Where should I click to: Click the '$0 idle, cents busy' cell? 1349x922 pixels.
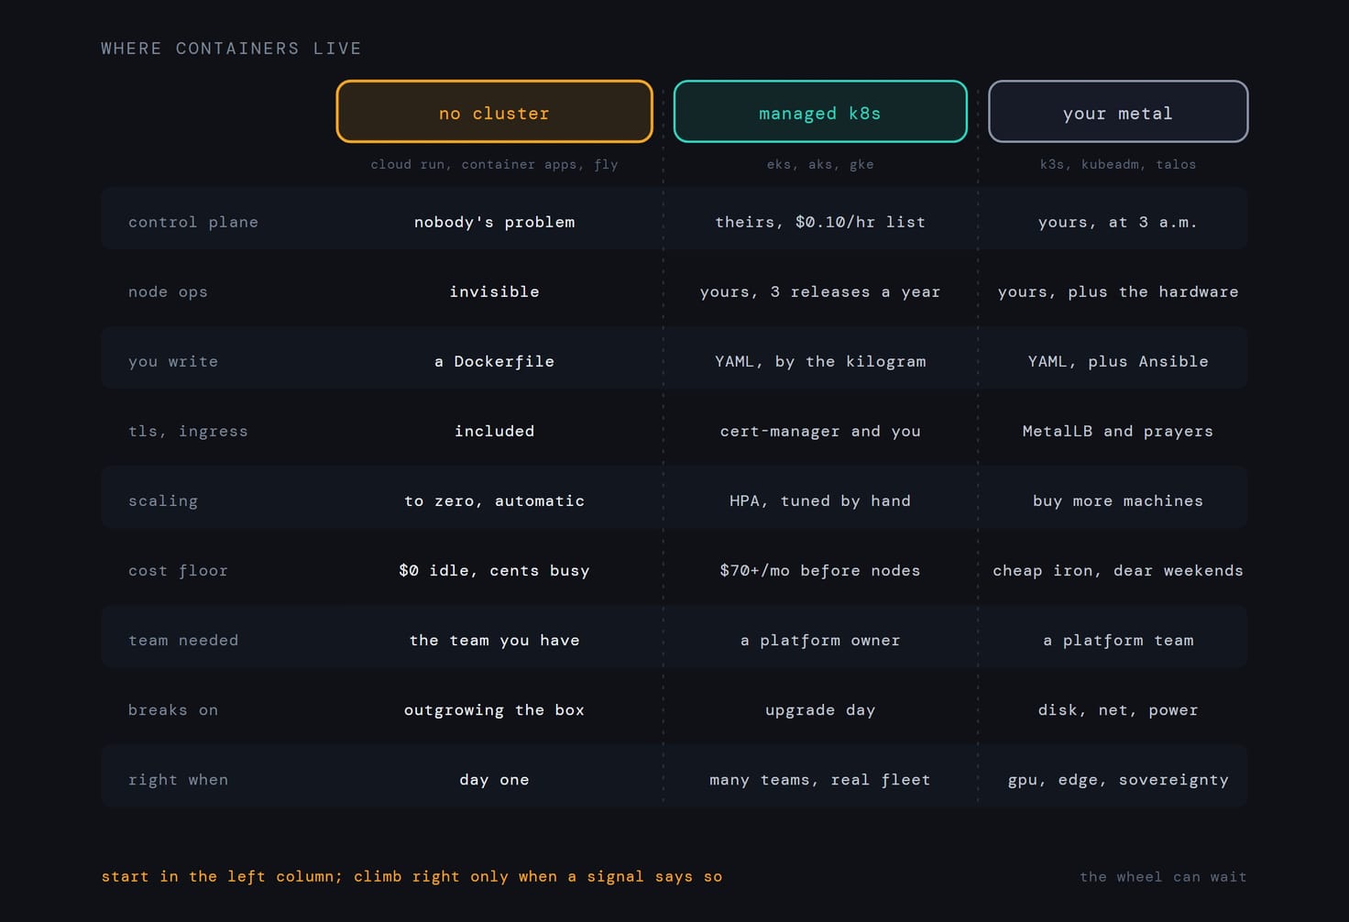coord(495,570)
